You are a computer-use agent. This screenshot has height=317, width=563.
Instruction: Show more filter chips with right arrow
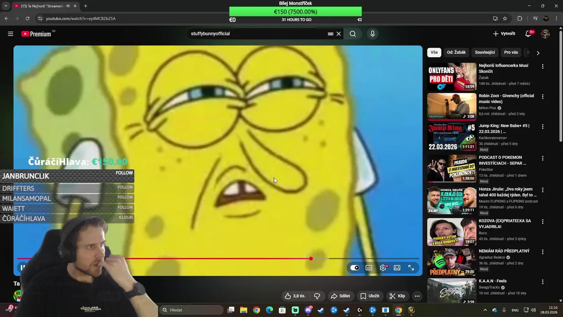[538, 53]
